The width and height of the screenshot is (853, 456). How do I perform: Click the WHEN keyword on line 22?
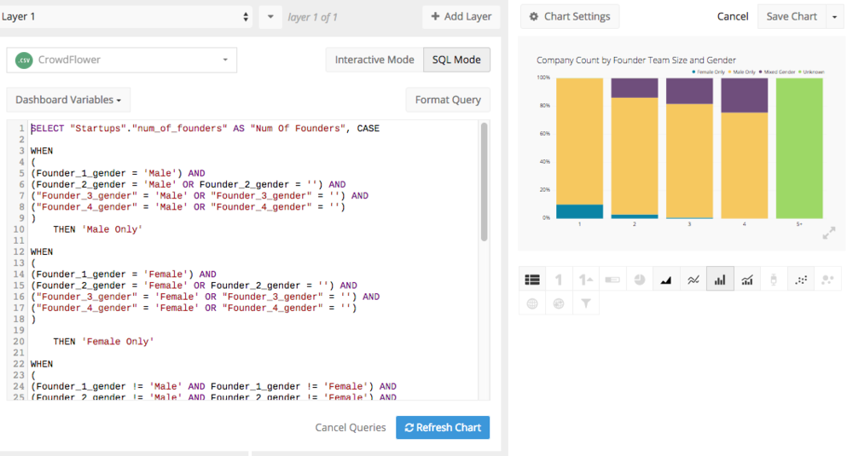pos(42,364)
